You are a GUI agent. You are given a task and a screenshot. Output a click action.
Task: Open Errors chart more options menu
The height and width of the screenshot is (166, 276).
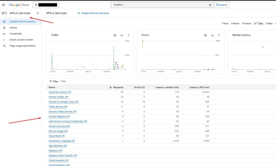(219, 35)
